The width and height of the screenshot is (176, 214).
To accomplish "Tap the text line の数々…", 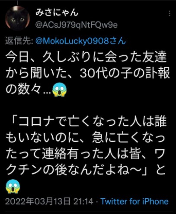I will [28, 89].
